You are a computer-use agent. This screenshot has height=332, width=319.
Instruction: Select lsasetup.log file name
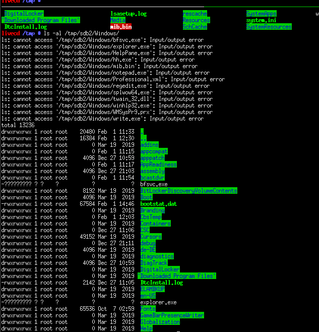129,14
